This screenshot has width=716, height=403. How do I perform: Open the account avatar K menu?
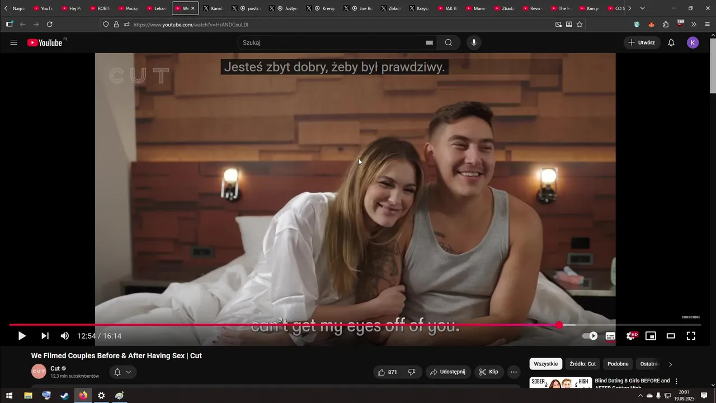[x=693, y=43]
